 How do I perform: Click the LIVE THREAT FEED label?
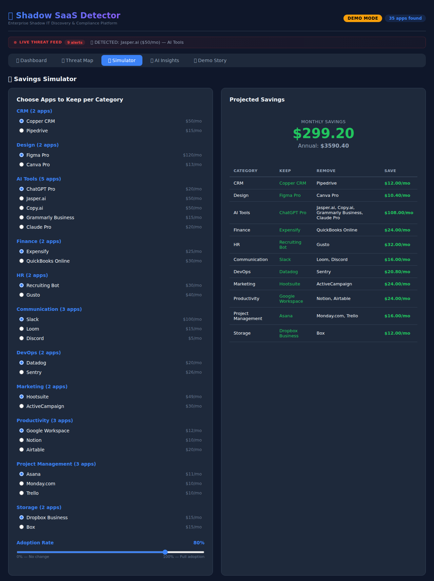[40, 42]
